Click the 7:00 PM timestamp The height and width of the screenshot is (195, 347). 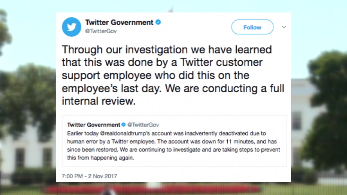click(x=72, y=176)
